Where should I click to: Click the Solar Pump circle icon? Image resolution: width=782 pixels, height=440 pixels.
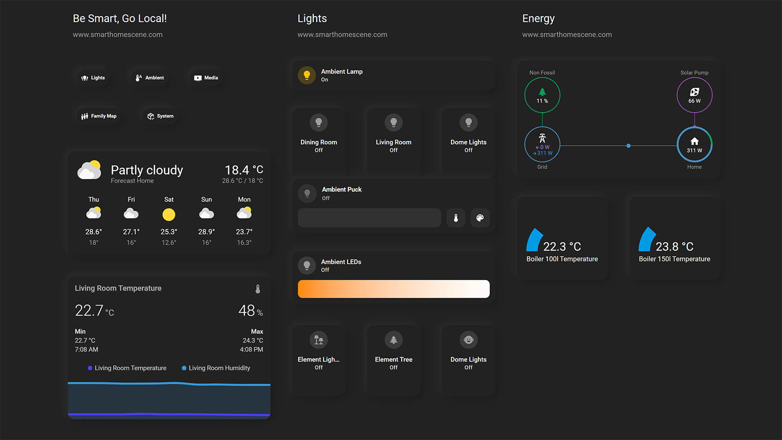(x=694, y=95)
